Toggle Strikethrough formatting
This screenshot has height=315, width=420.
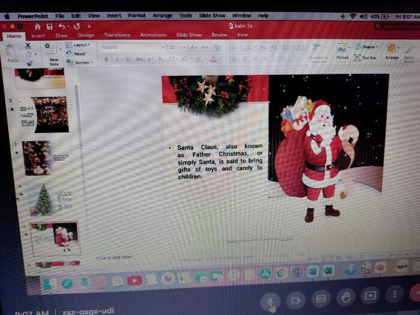coord(139,59)
